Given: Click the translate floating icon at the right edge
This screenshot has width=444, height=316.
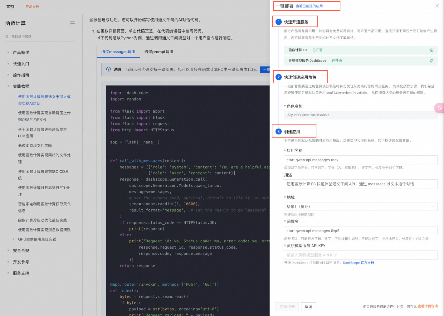Looking at the screenshot, I should pyautogui.click(x=439, y=108).
